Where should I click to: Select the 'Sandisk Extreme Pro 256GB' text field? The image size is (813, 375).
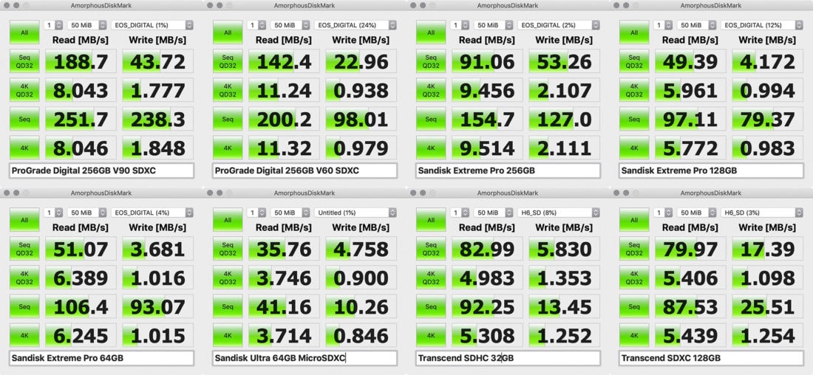pos(508,171)
